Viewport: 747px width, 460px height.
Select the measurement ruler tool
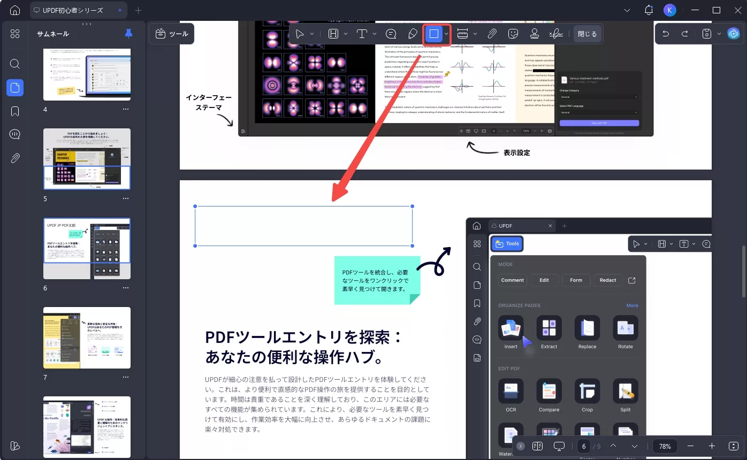[x=463, y=34]
